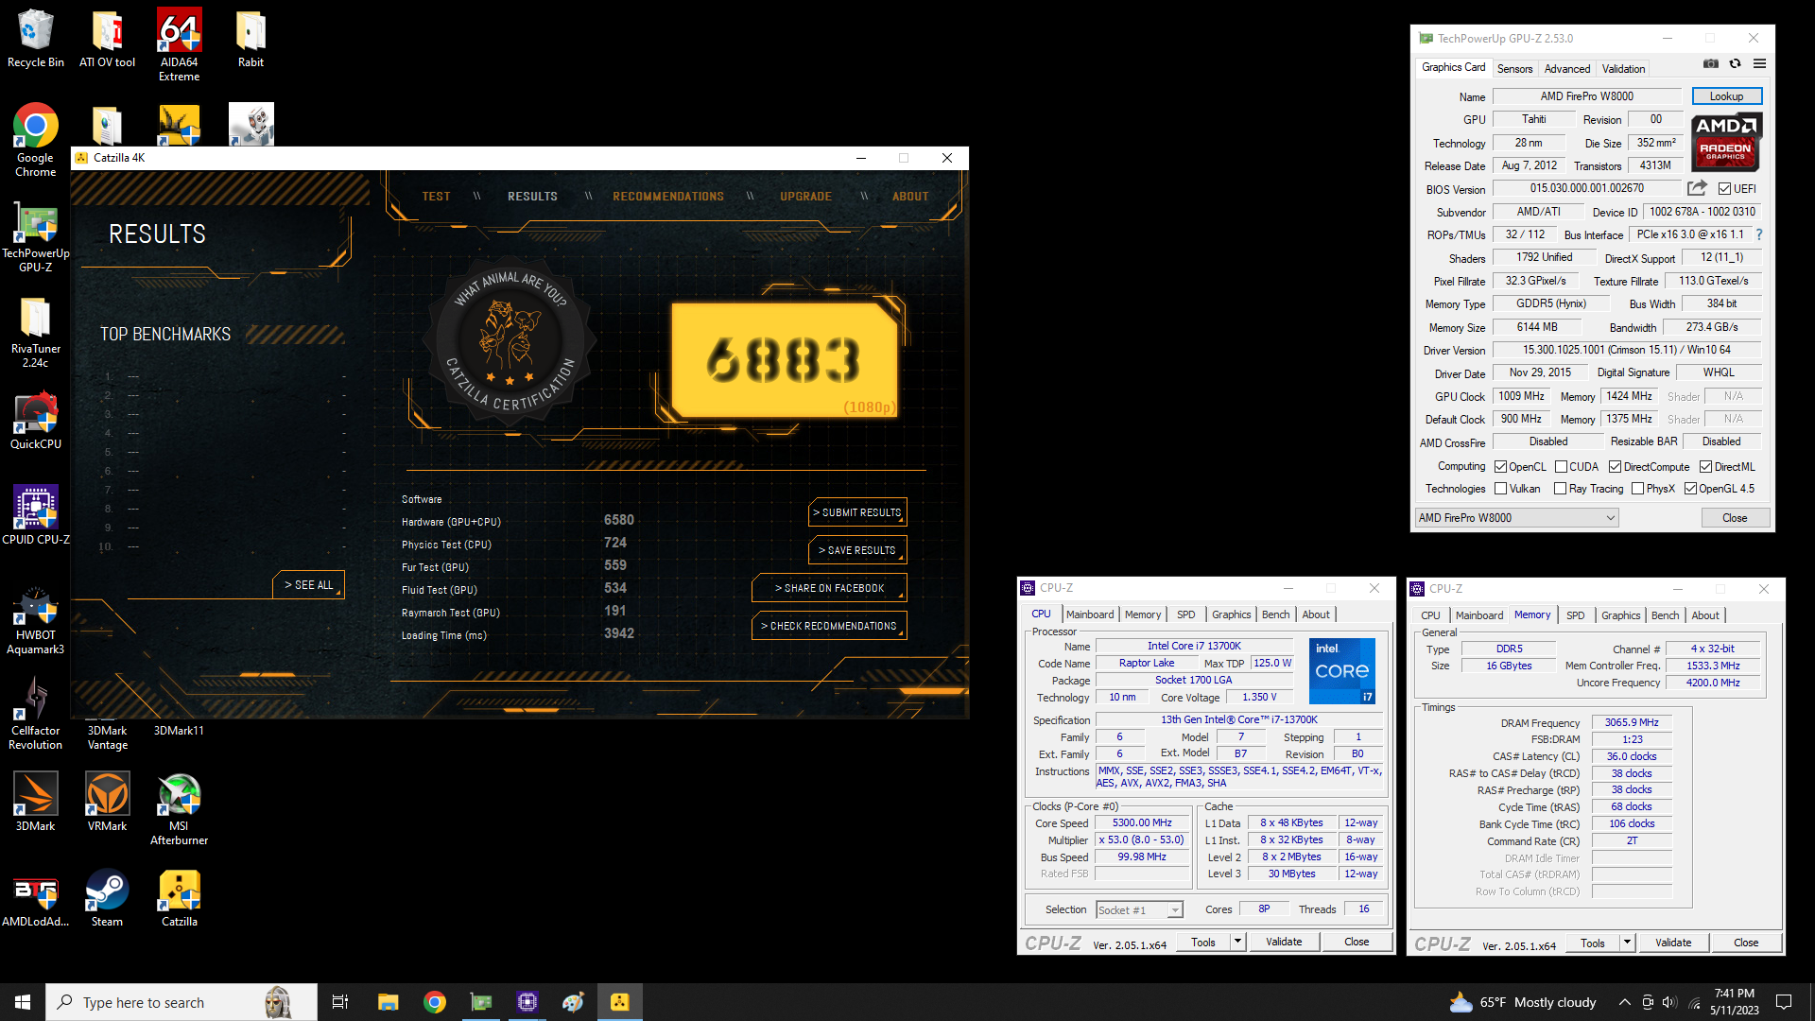This screenshot has height=1021, width=1815.
Task: Toggle the OpenGL 4.5 checkbox
Action: pos(1690,489)
